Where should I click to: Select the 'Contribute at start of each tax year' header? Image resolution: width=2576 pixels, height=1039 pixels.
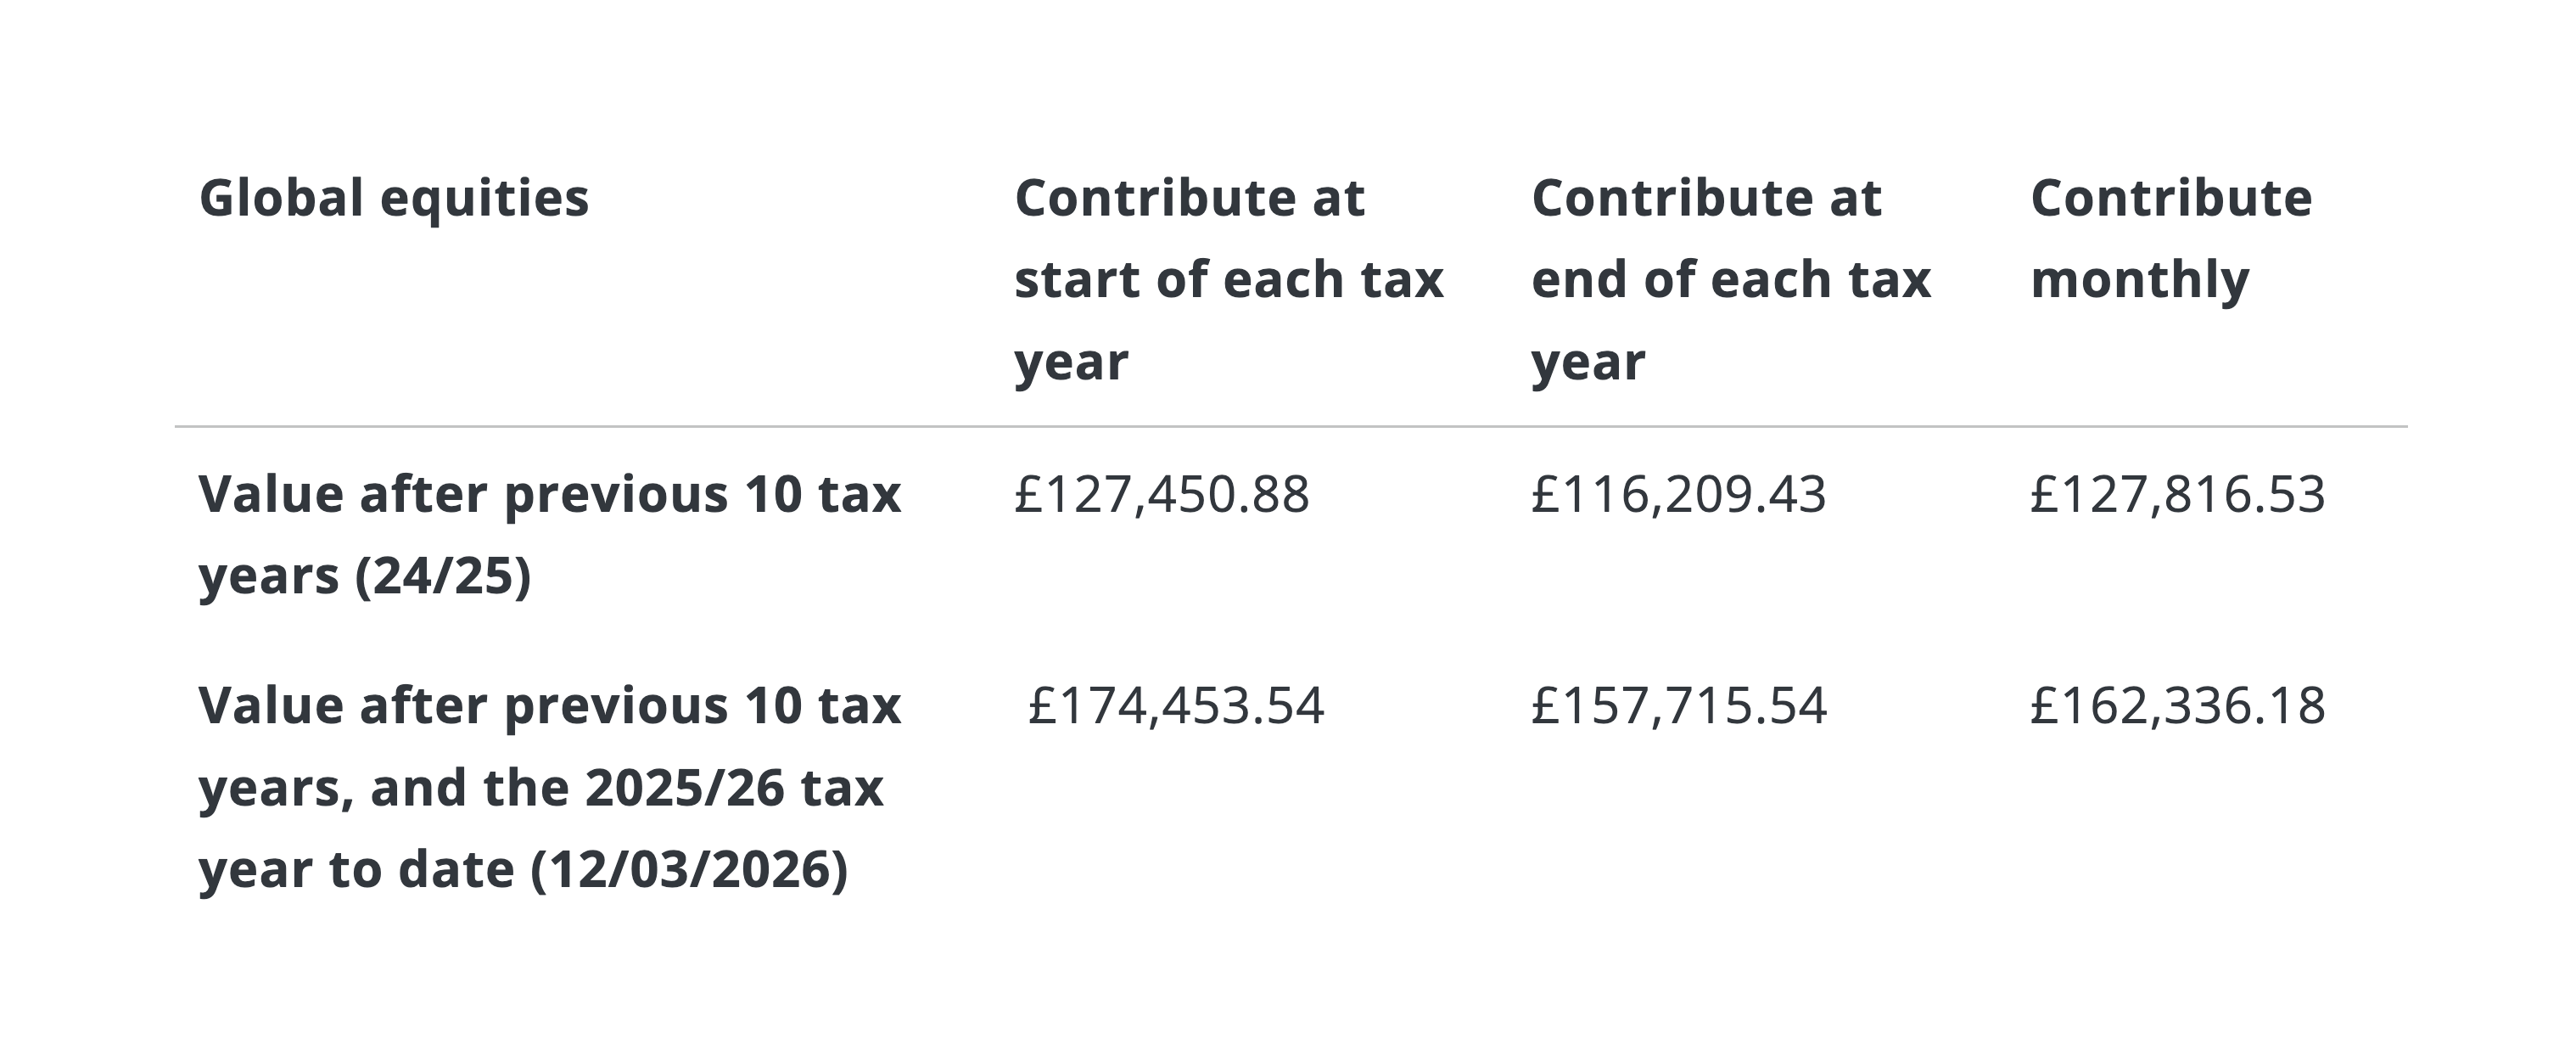(1228, 279)
